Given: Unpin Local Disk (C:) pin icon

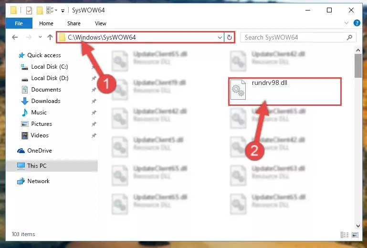Looking at the screenshot, I should 94,67.
